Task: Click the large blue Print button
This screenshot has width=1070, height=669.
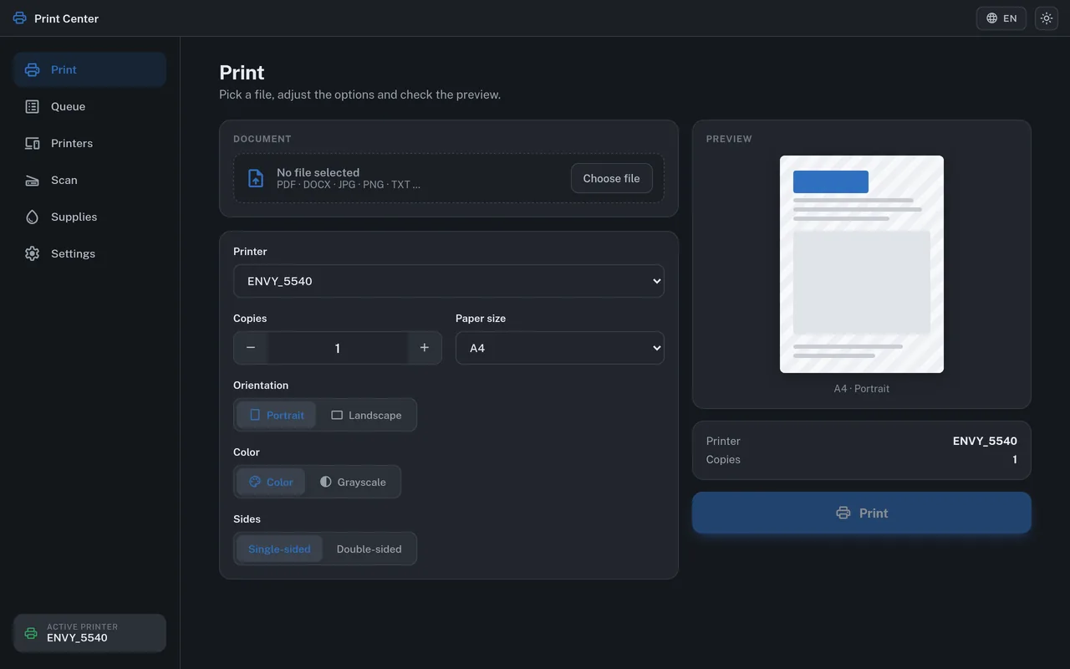Action: [862, 513]
